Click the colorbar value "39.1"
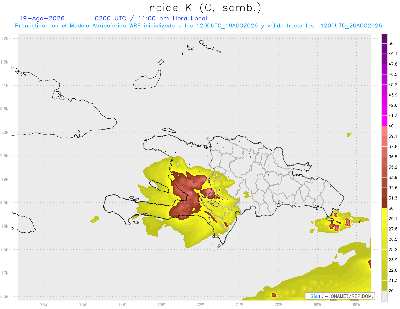Screen dimensions: 400x309 [393, 136]
